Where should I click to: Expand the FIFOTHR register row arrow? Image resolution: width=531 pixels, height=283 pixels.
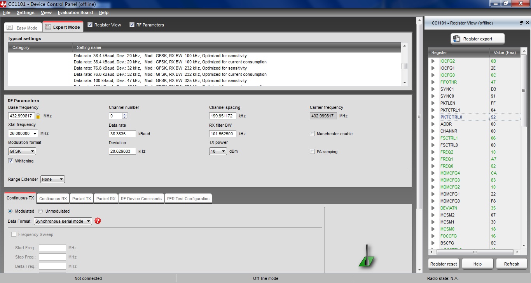pyautogui.click(x=433, y=82)
